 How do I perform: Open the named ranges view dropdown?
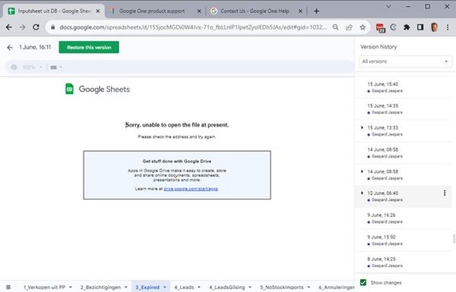tap(56, 68)
